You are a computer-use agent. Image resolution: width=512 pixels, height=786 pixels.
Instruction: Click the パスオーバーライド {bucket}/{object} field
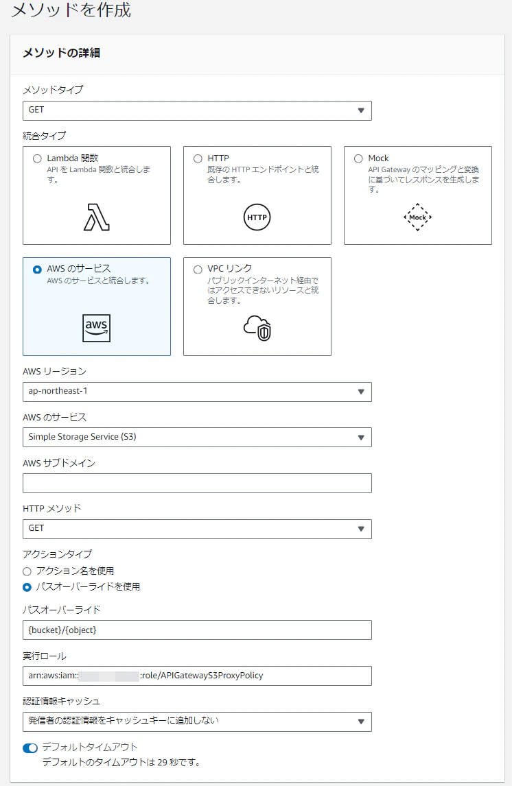click(197, 630)
